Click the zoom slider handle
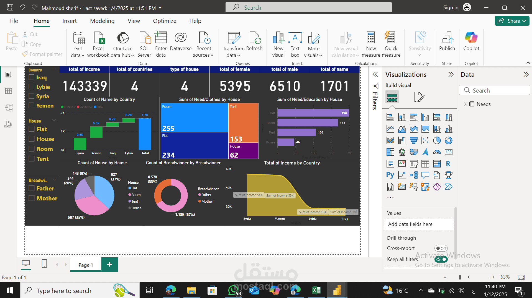This screenshot has width=532, height=298. [x=460, y=277]
